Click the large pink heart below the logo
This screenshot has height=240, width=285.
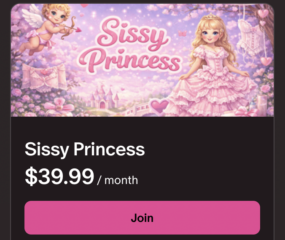click(160, 106)
